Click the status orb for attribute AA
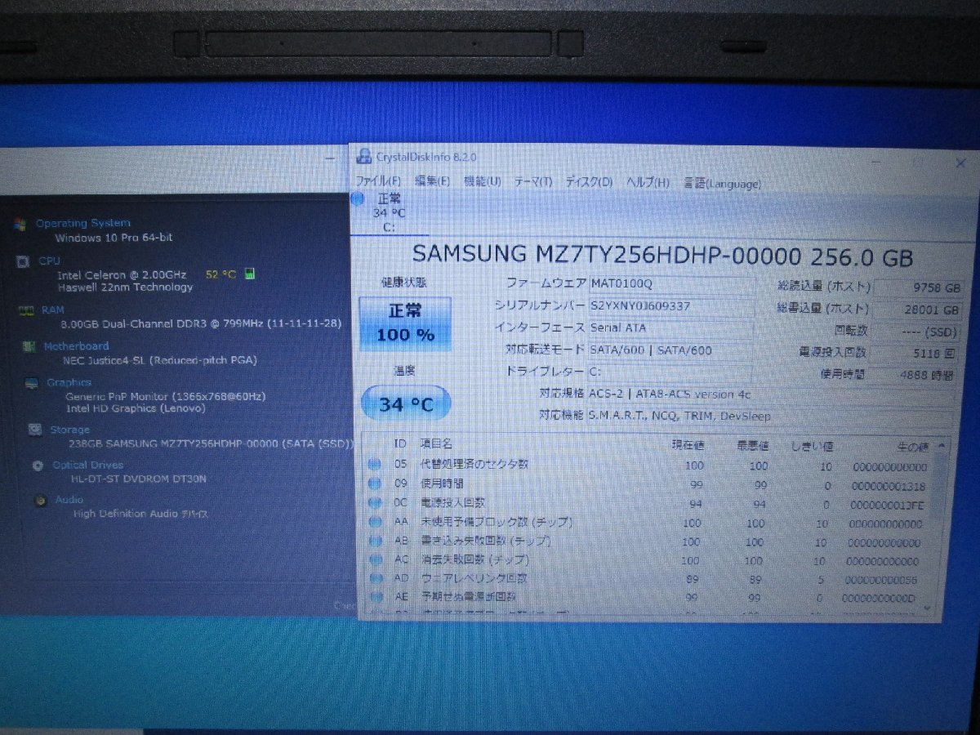 coord(375,521)
